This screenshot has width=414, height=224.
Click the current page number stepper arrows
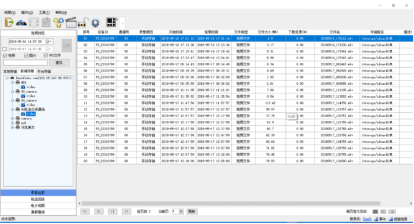[x=181, y=212]
